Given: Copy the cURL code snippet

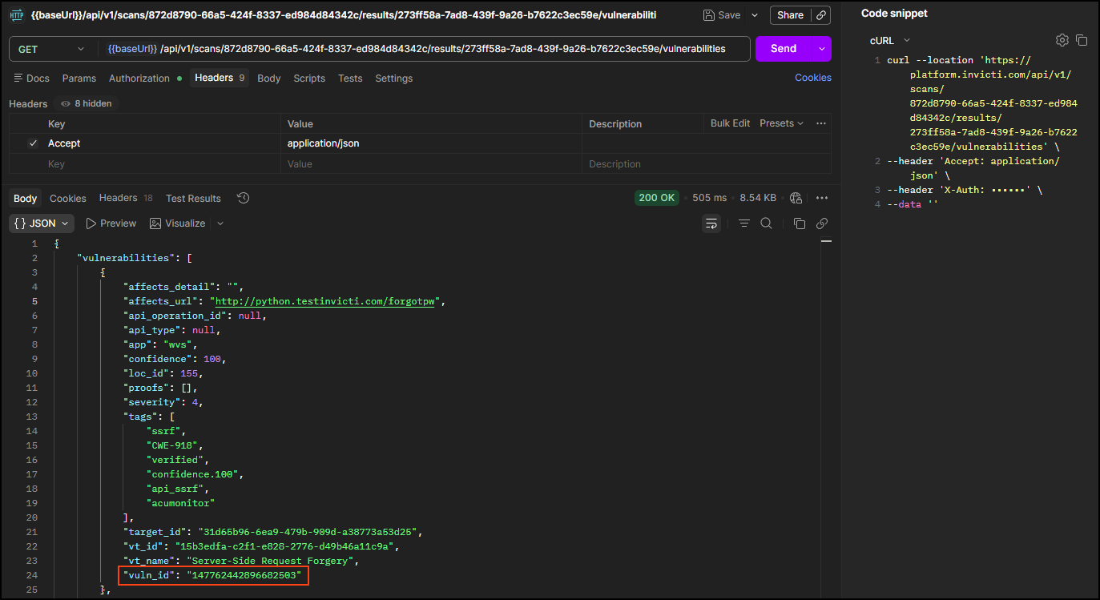Looking at the screenshot, I should coord(1082,39).
